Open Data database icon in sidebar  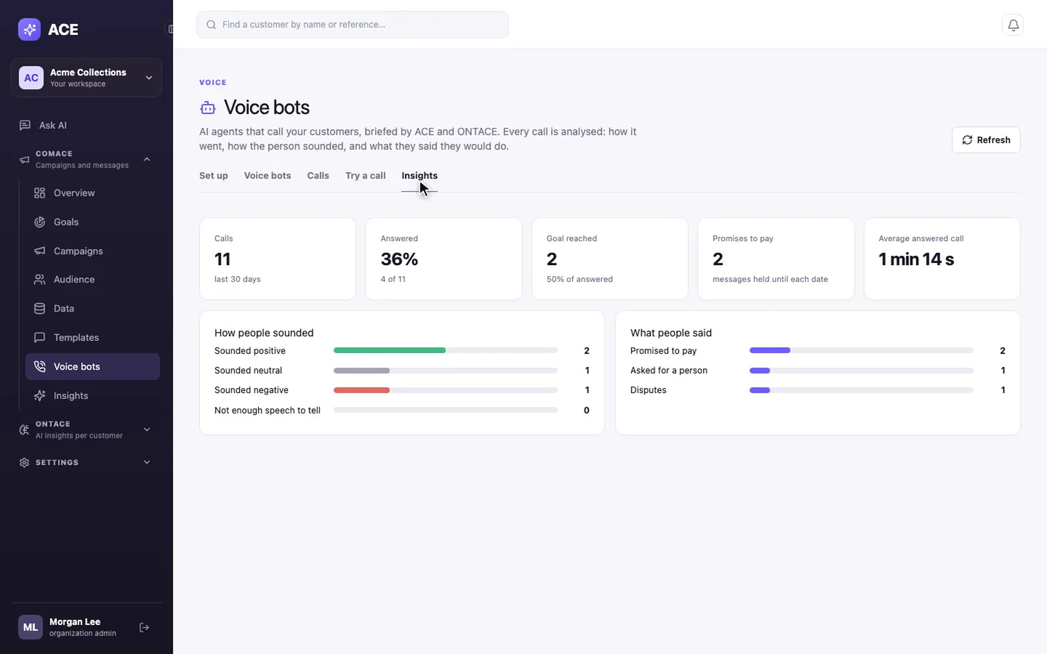(x=40, y=309)
